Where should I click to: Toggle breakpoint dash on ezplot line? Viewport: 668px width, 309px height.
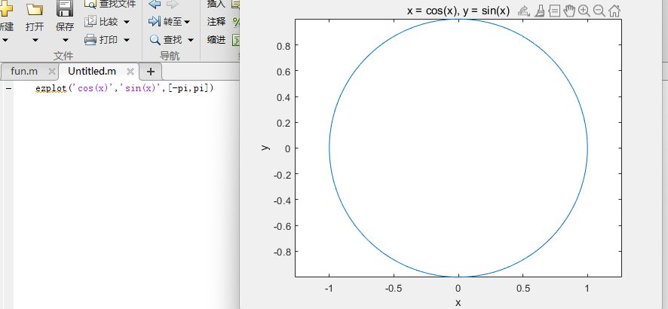tap(9, 88)
